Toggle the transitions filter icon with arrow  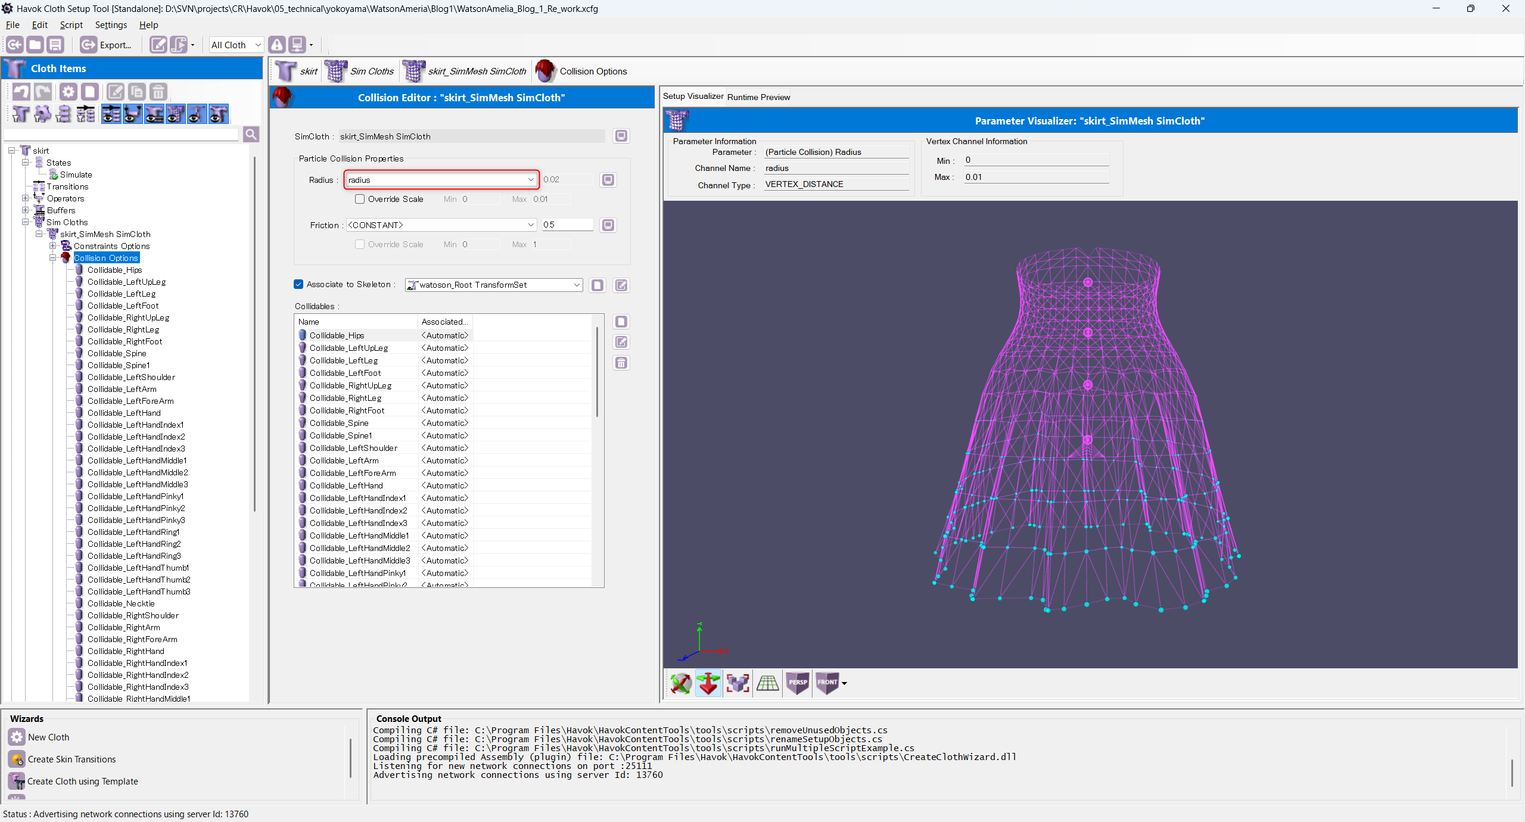pos(85,114)
